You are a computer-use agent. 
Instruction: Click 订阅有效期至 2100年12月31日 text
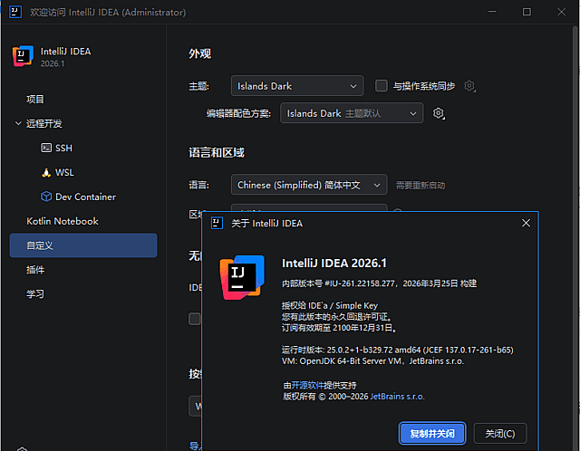339,328
